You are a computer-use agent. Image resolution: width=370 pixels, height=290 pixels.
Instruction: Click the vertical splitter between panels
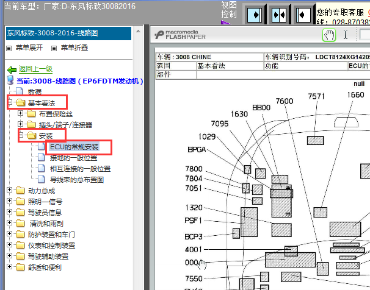[147, 157]
